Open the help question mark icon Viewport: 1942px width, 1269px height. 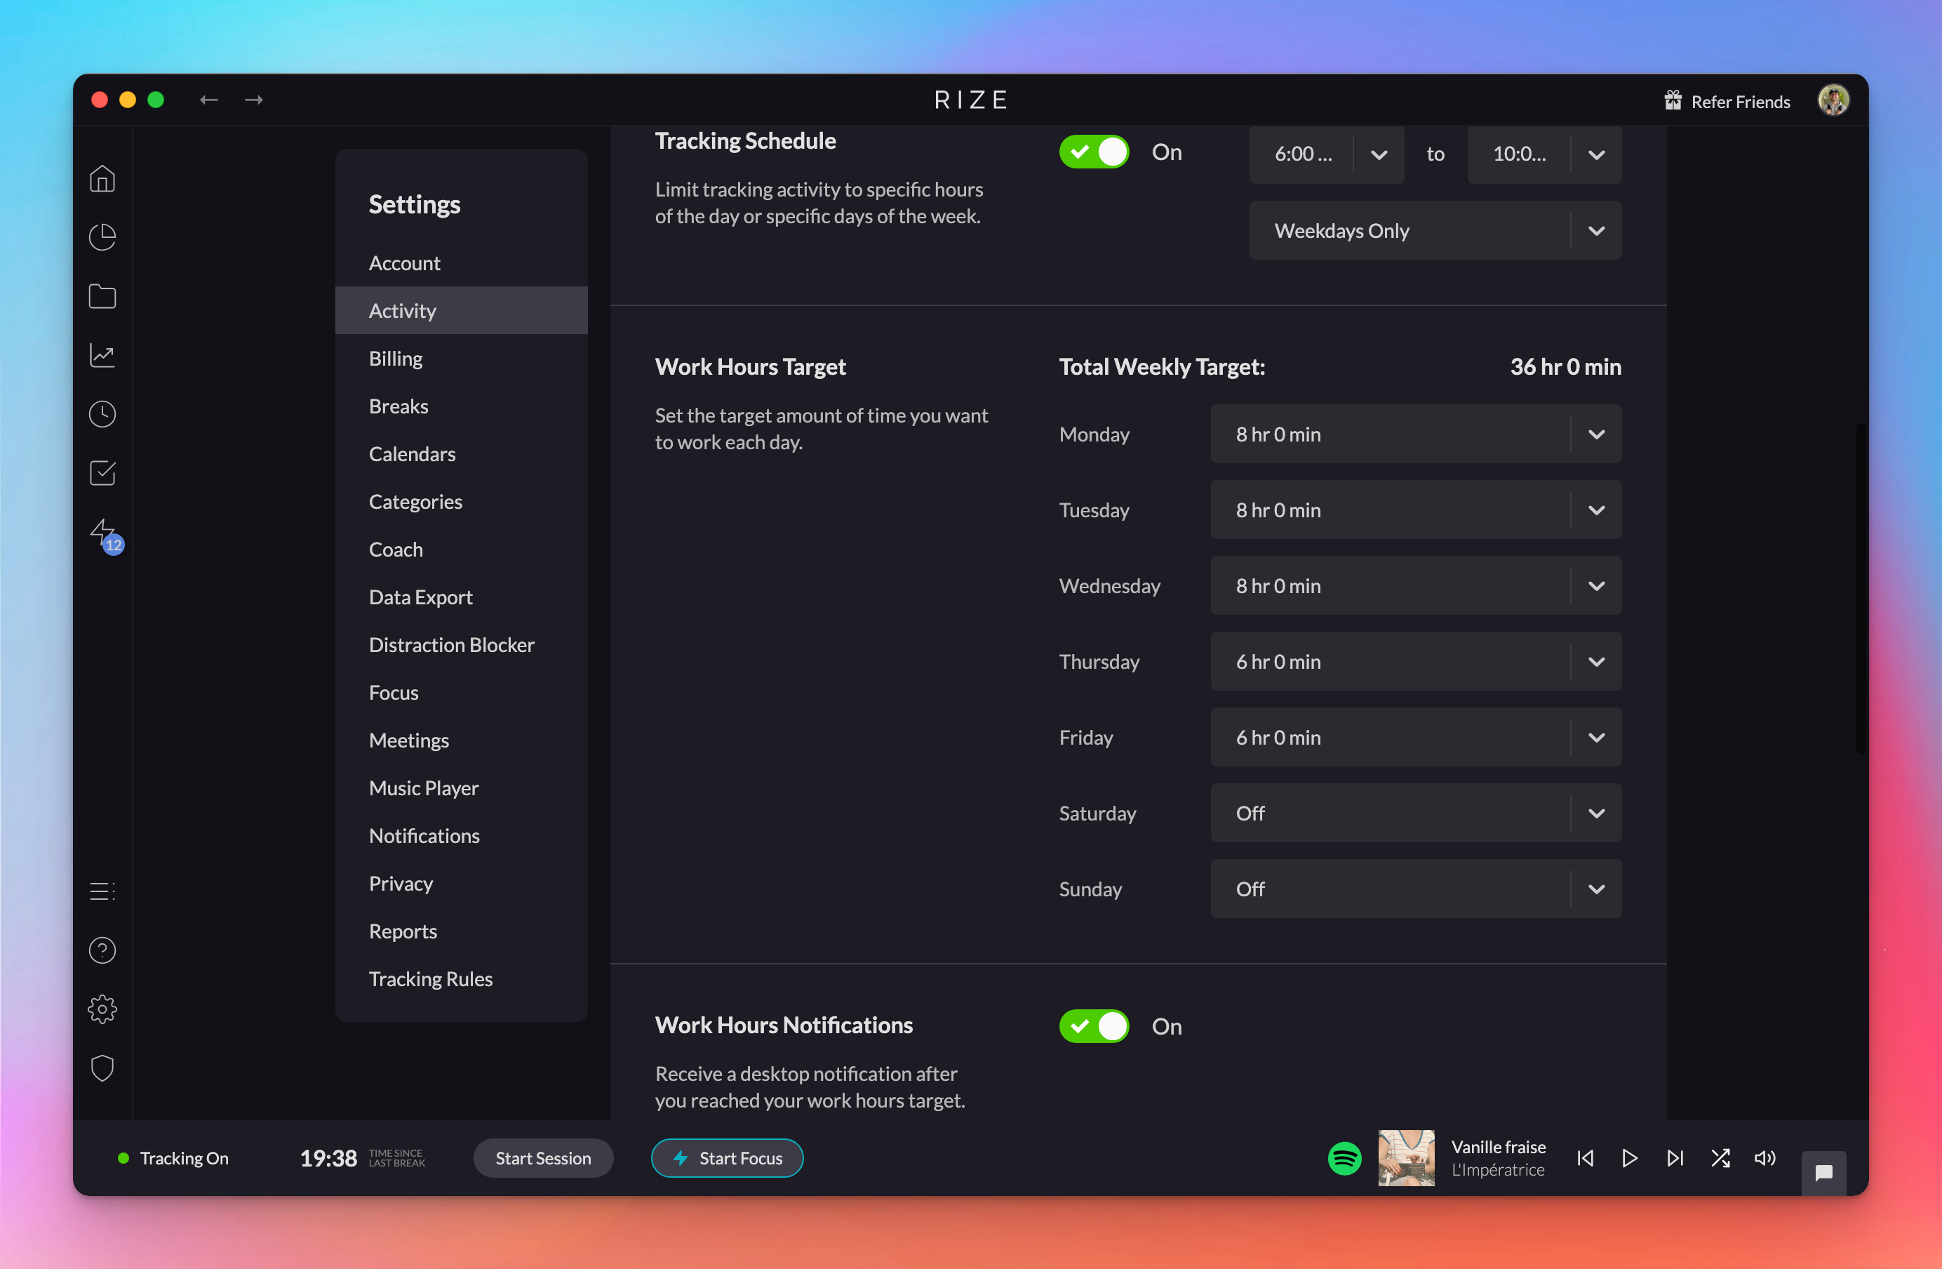pos(102,950)
